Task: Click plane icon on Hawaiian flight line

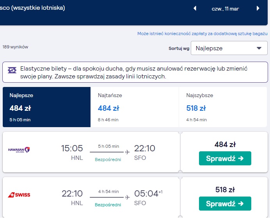Action: tap(128, 152)
